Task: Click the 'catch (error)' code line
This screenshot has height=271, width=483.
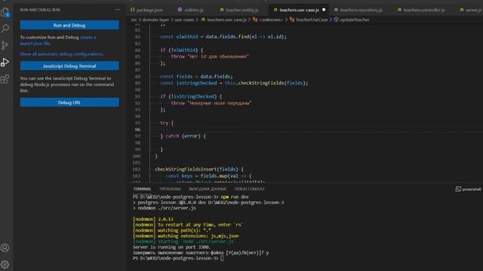Action: [183, 135]
